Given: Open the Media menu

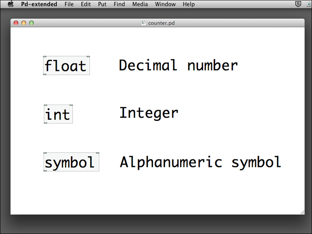Looking at the screenshot, I should coord(140,4).
